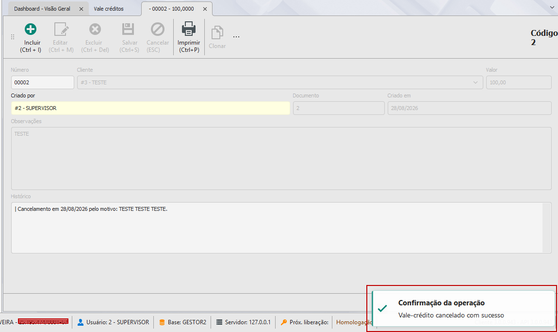
Task: Click the key icon beside Próx. liberação
Action: pos(284,322)
